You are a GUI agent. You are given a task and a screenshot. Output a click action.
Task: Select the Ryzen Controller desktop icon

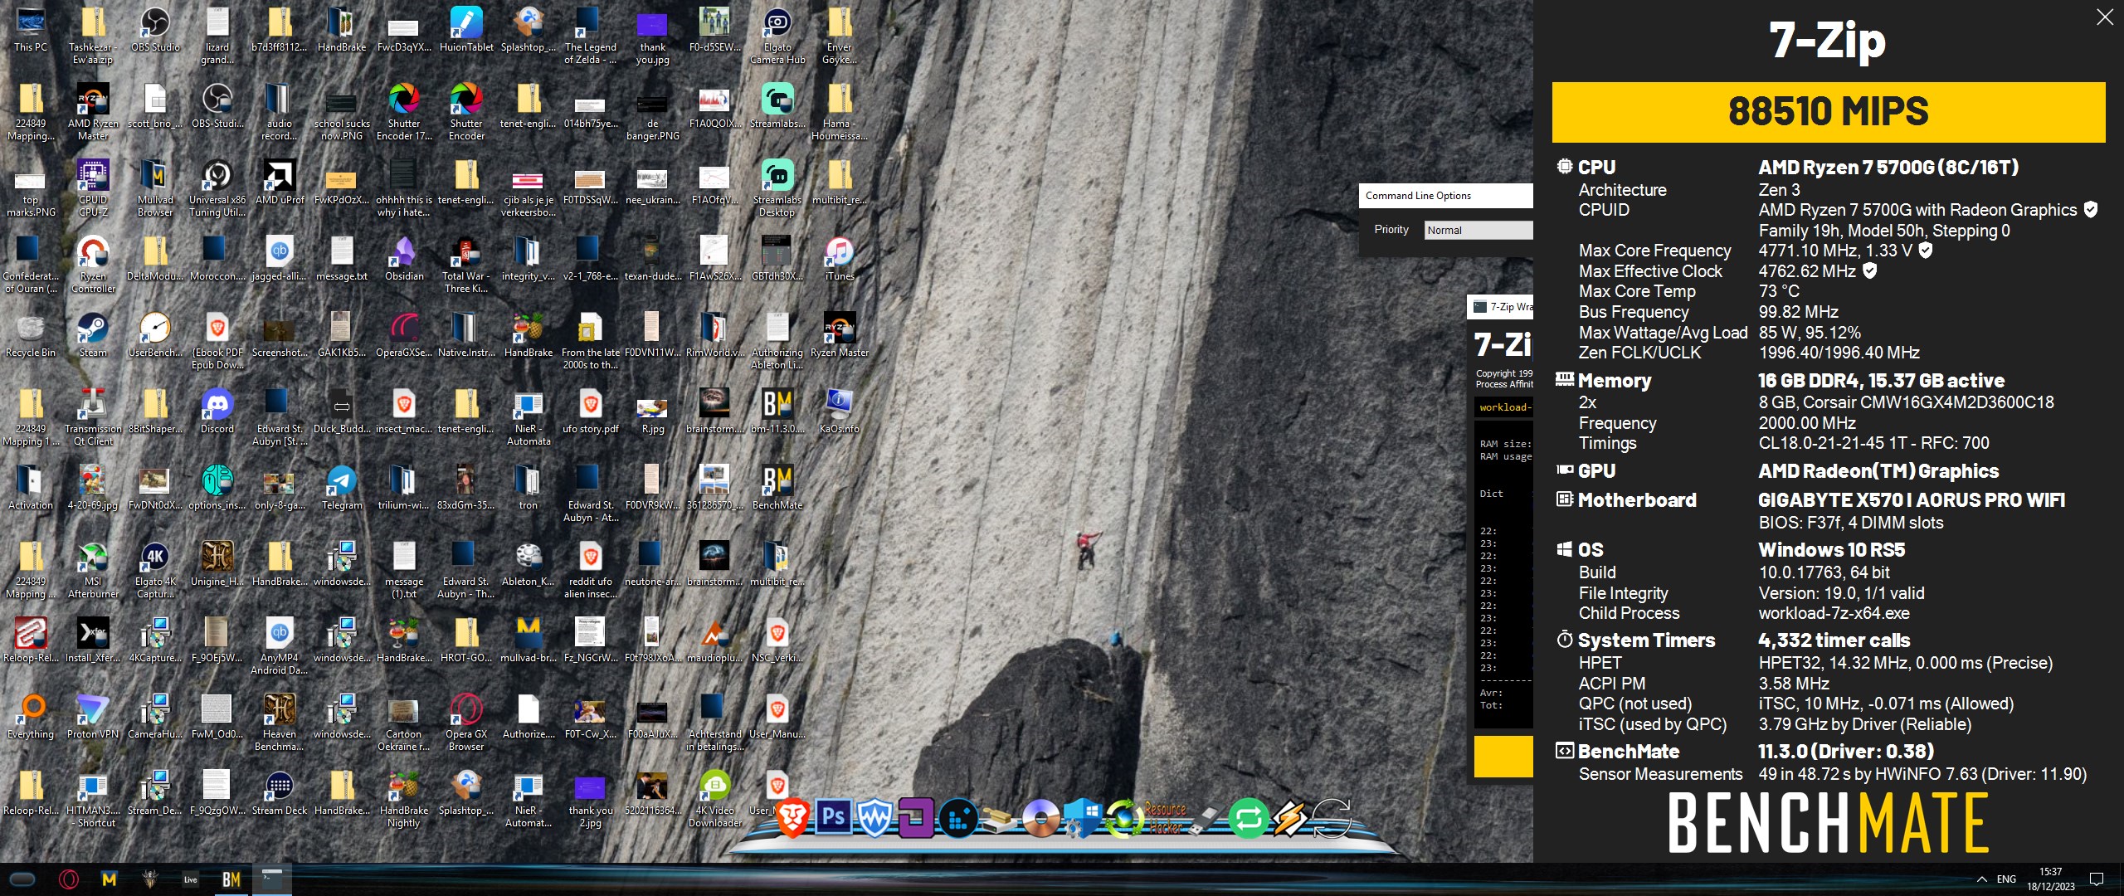click(x=93, y=265)
